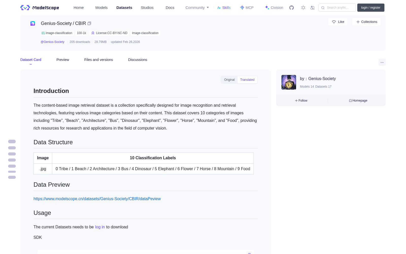Viewport: 406px width, 254px height.
Task: Jump via last outline marker in left sidebar
Action: point(12,177)
